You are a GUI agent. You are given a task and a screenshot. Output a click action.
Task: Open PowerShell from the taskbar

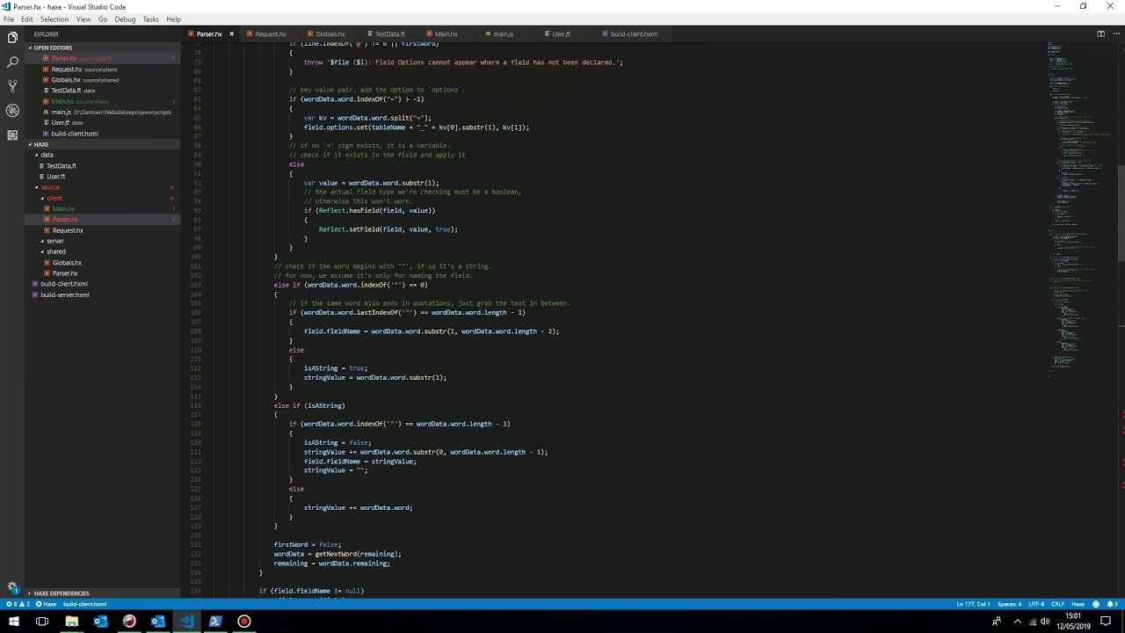215,622
